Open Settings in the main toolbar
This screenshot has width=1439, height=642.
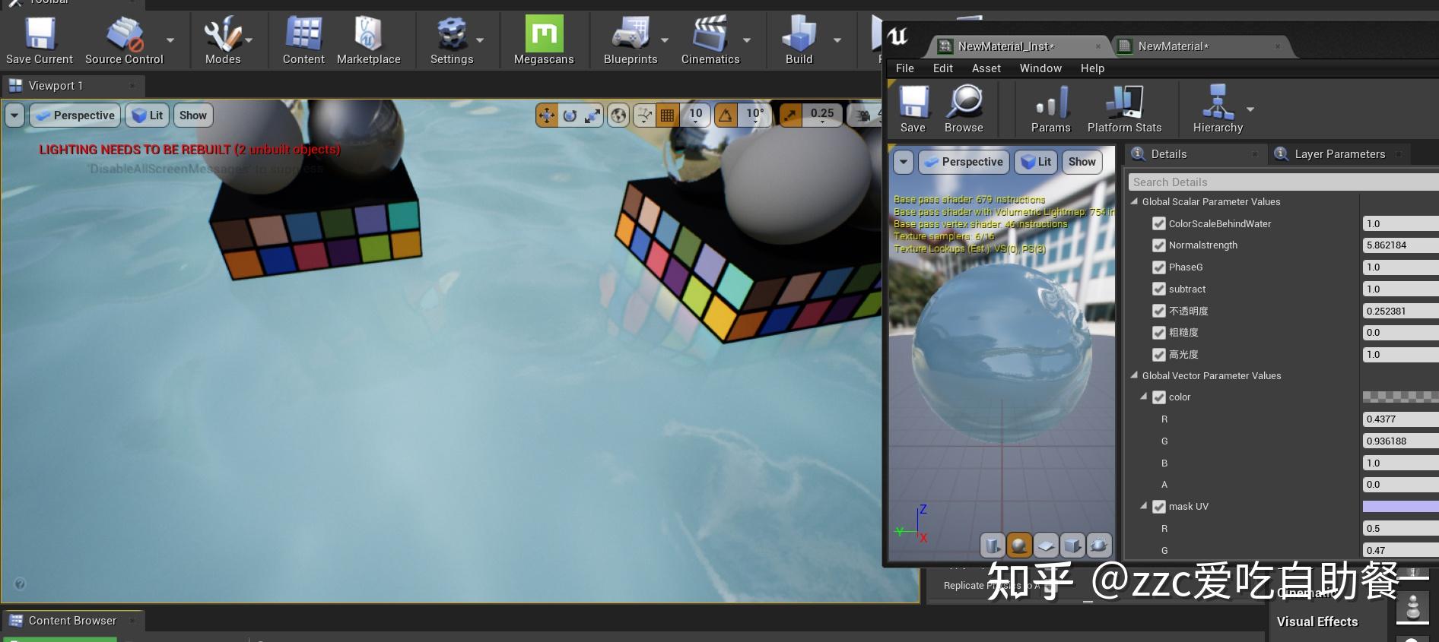[452, 41]
